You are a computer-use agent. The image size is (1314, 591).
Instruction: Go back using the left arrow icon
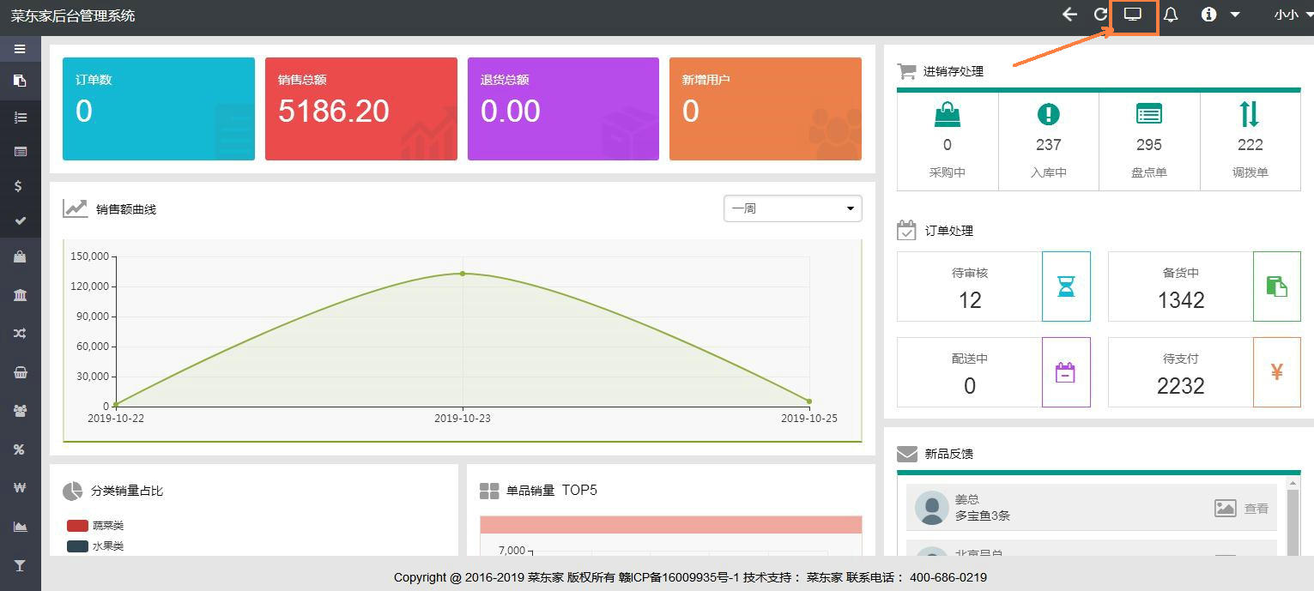tap(1069, 15)
